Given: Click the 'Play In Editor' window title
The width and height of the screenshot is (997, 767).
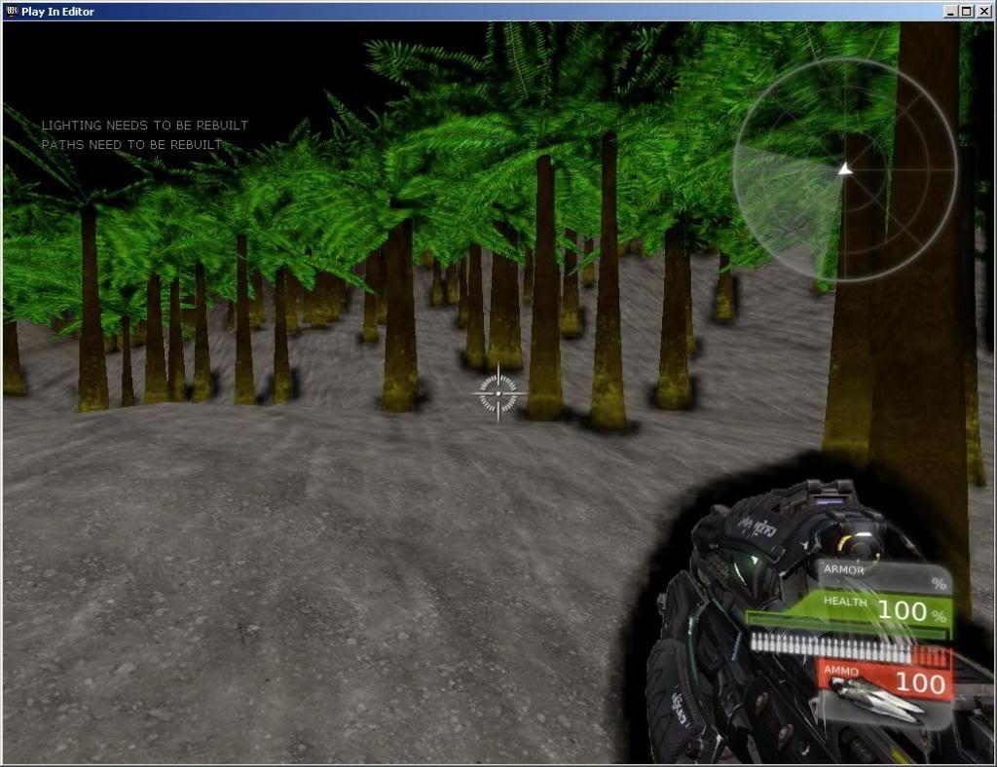Looking at the screenshot, I should pos(57,12).
